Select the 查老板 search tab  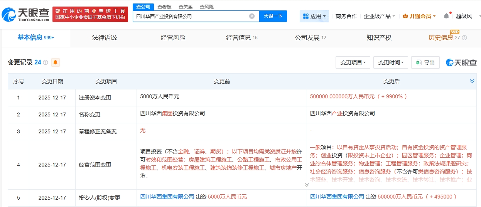pyautogui.click(x=165, y=7)
